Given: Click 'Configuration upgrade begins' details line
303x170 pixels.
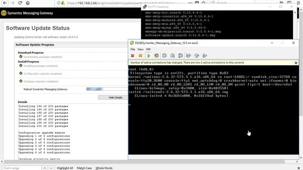Looking at the screenshot, I should [x=42, y=133].
